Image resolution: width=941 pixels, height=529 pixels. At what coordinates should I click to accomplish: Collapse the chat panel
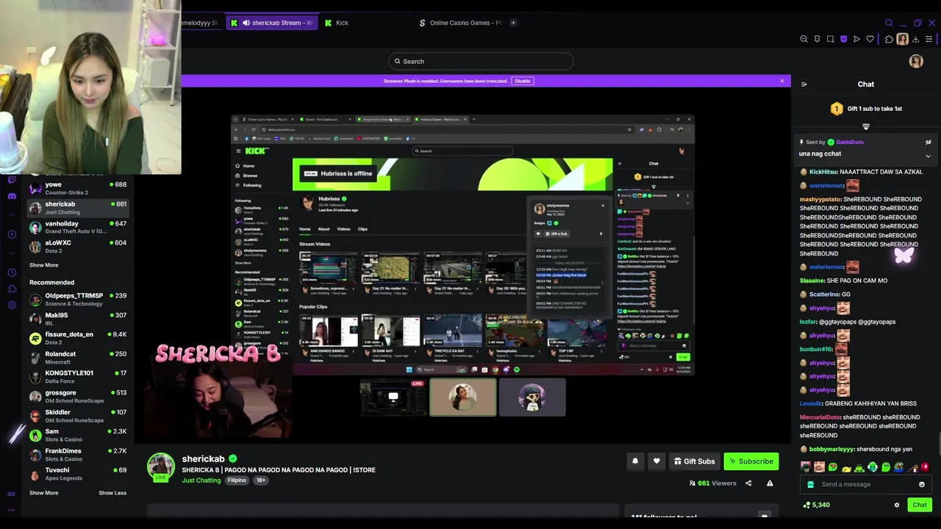pyautogui.click(x=804, y=84)
